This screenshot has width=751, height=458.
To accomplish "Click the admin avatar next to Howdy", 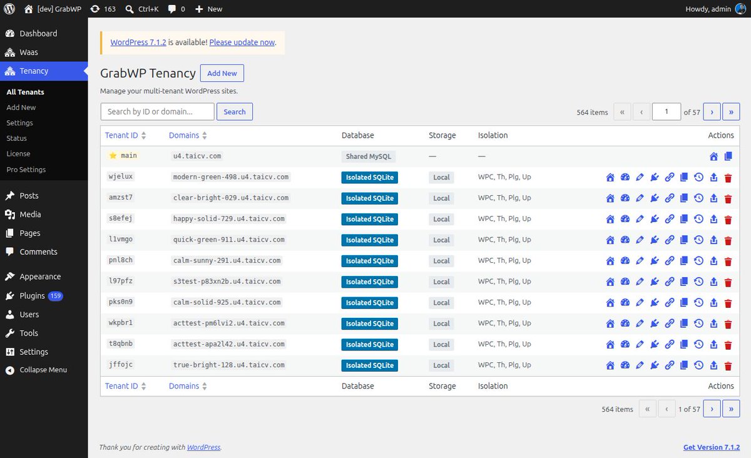I will tap(740, 9).
